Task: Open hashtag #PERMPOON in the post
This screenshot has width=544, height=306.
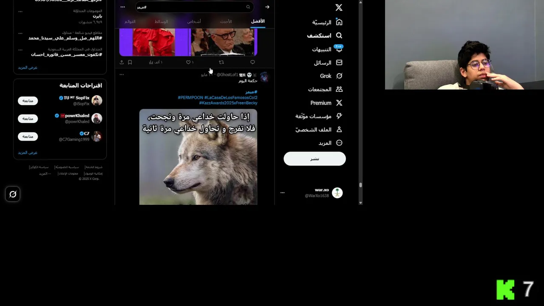Action: 190,97
